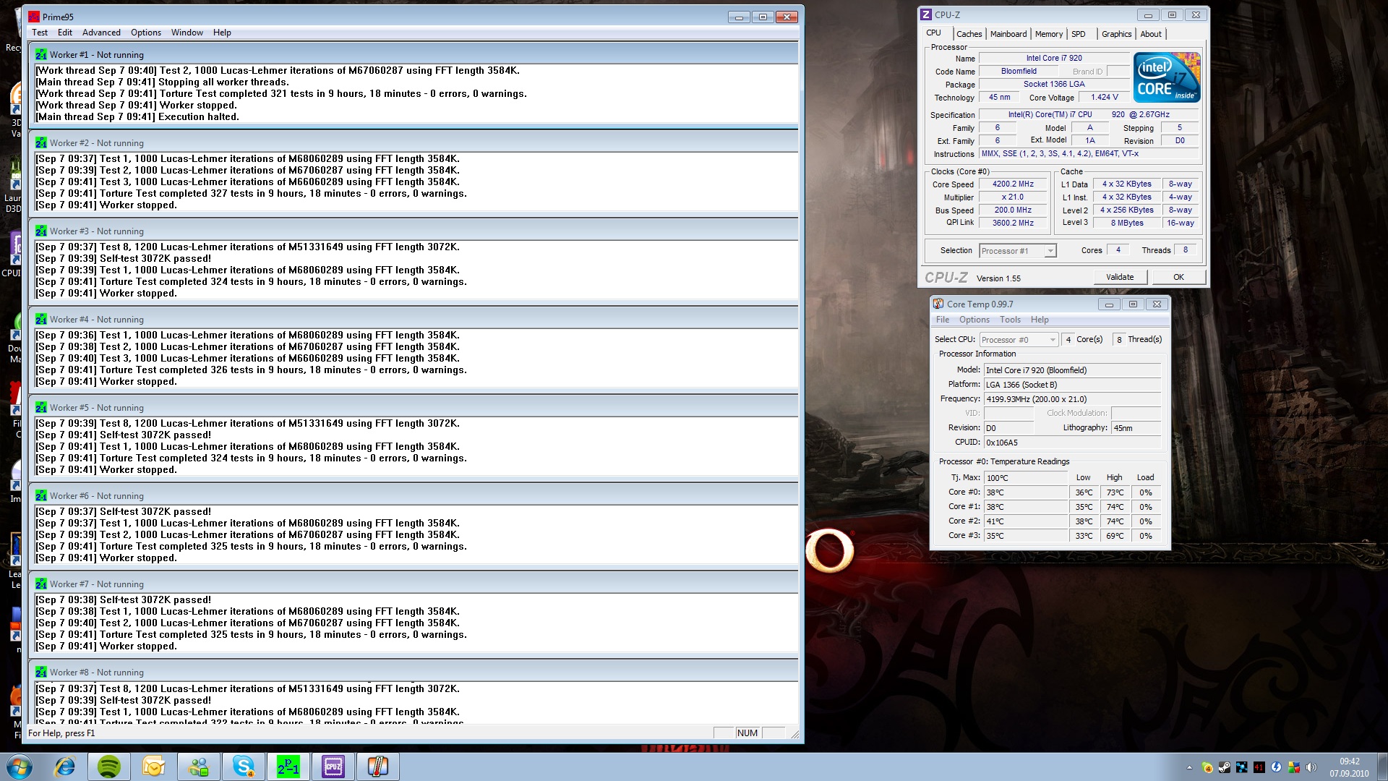Click the Worker #4 - Not running title bar
This screenshot has height=781, width=1388.
(x=414, y=320)
